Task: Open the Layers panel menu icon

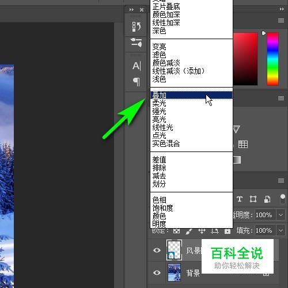Action: pos(281,180)
